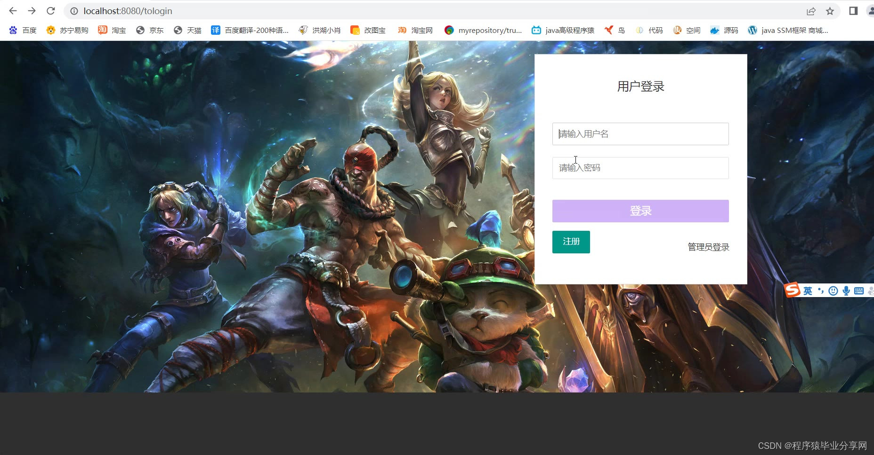
Task: Toggle Sogou punctuation mode icon
Action: click(821, 291)
